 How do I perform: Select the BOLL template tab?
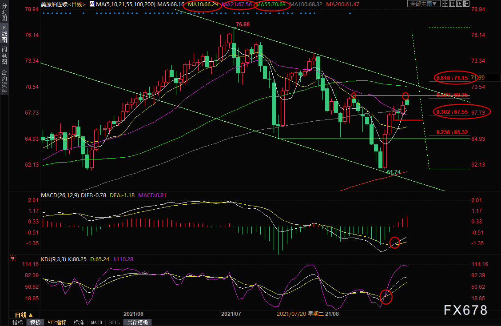(115, 322)
